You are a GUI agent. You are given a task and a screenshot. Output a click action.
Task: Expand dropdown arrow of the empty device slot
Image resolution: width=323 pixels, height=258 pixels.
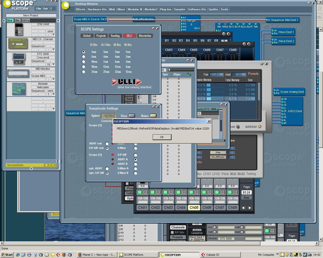coord(53,109)
